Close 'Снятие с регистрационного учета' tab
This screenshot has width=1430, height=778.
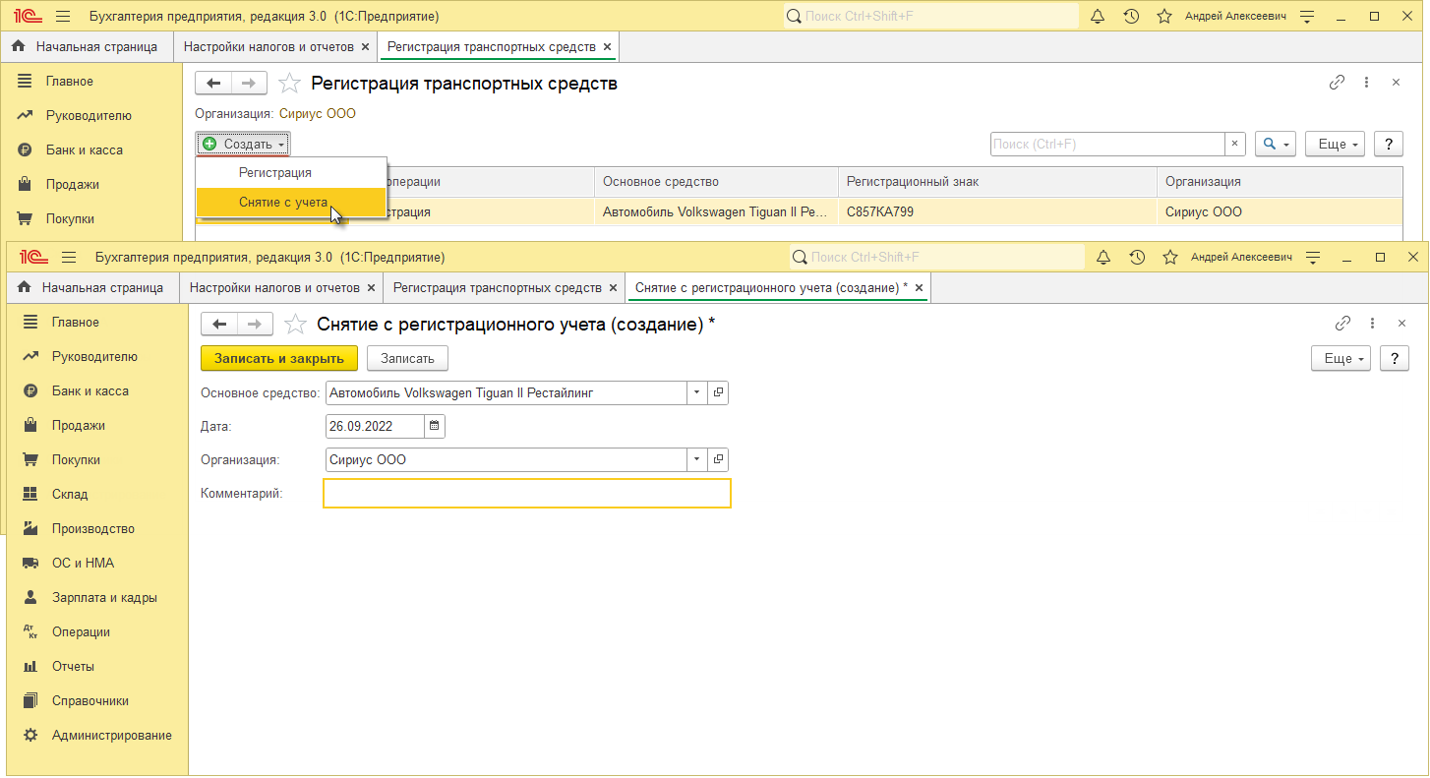point(920,287)
